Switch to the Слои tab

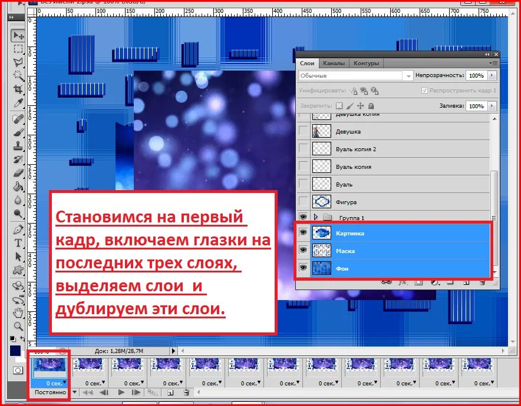click(x=307, y=63)
